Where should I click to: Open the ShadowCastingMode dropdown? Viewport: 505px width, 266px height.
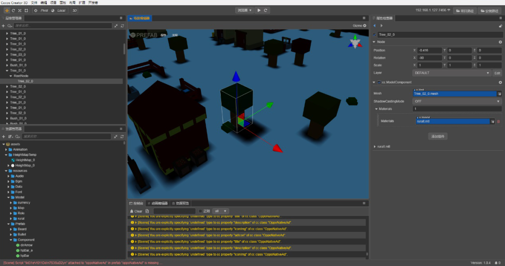pyautogui.click(x=457, y=101)
